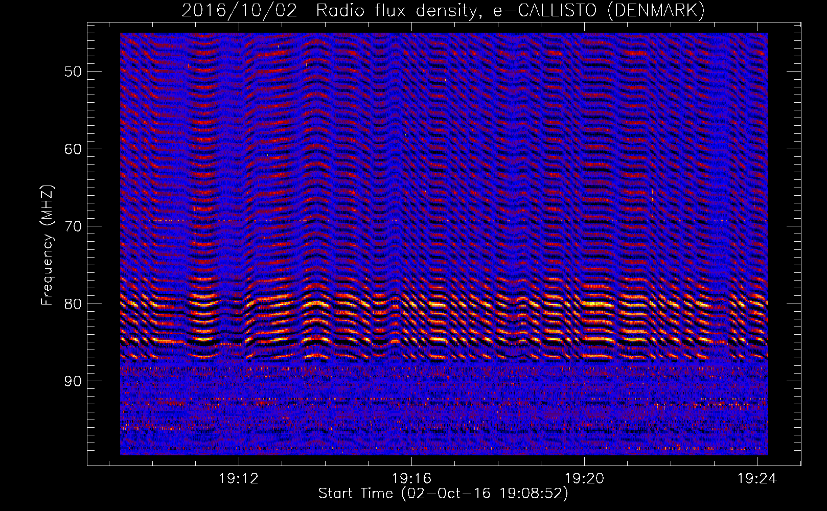Click the plot title "2016/10/02 Radio flux density, e-CALLISTO (DENMARK)"
This screenshot has height=511, width=827.
click(443, 10)
